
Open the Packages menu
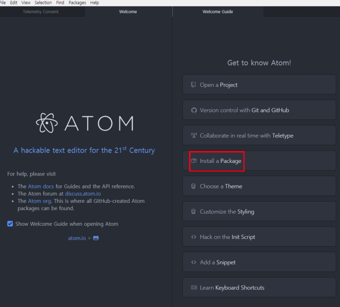tap(77, 3)
